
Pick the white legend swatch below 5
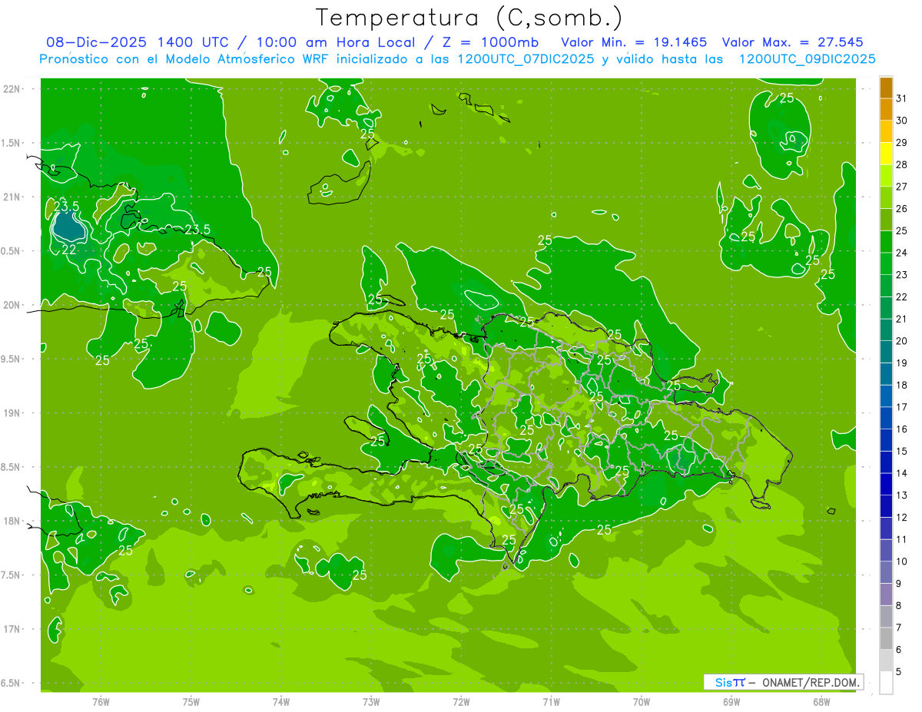click(x=886, y=683)
